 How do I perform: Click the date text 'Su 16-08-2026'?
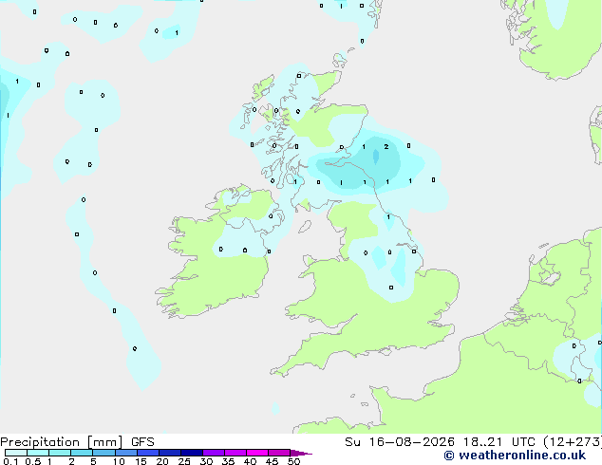[400, 442]
